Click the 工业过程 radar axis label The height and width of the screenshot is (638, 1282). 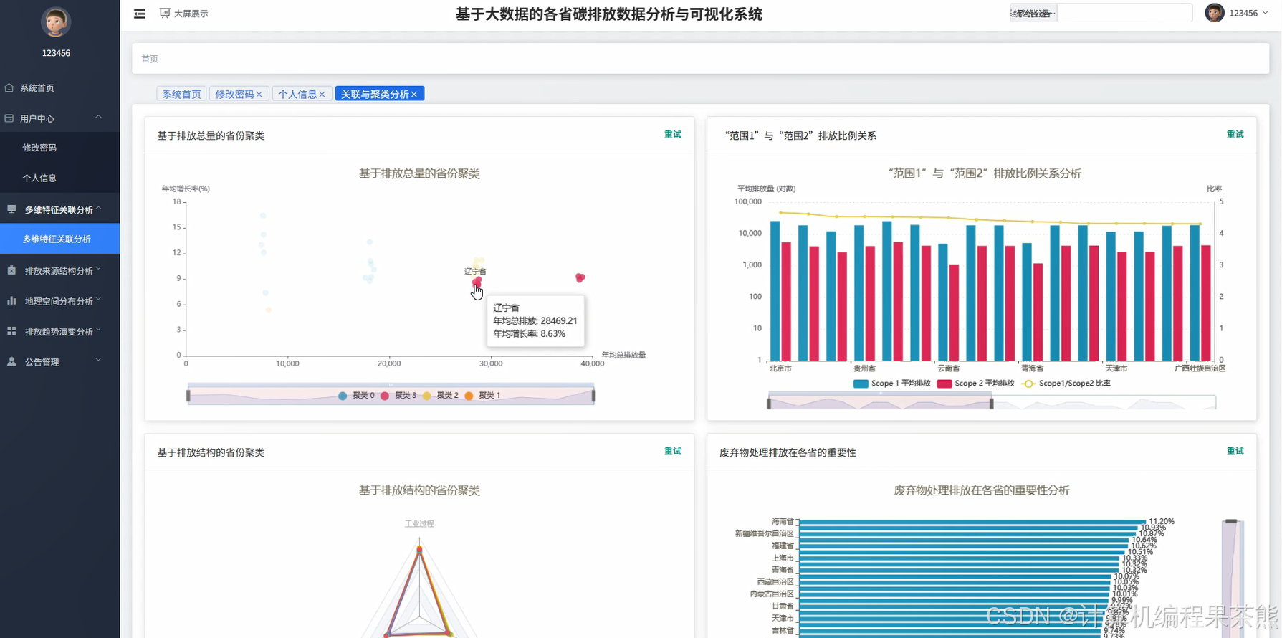pyautogui.click(x=419, y=524)
